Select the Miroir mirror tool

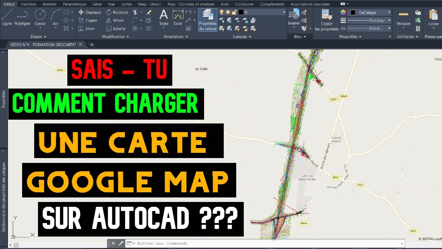(115, 20)
